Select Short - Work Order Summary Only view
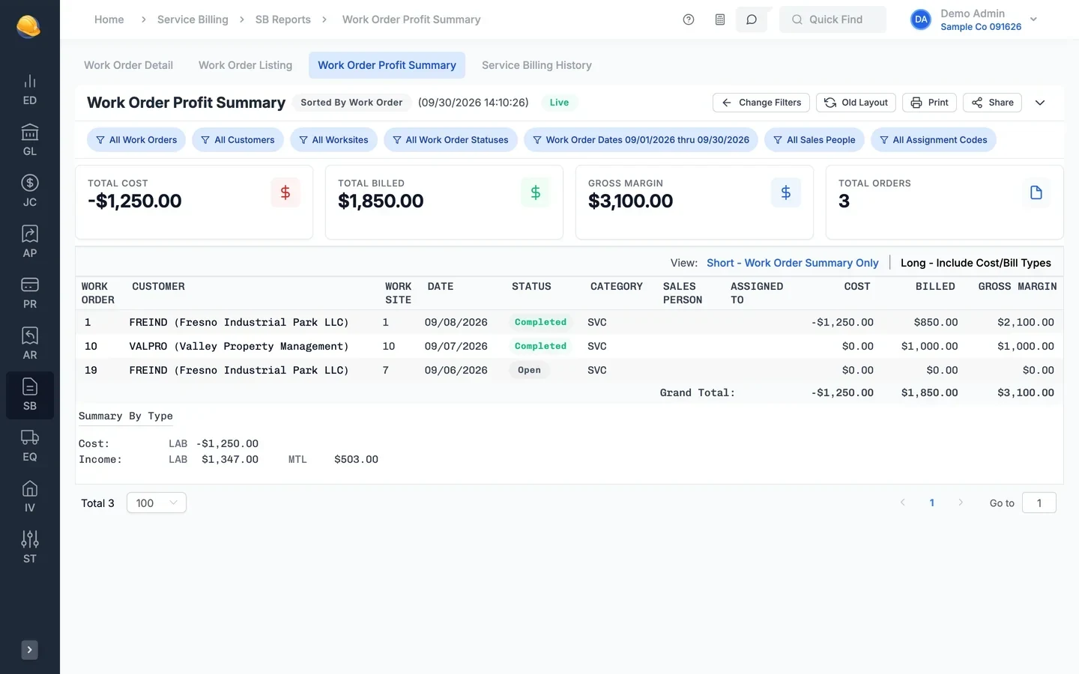This screenshot has height=674, width=1079. [793, 263]
